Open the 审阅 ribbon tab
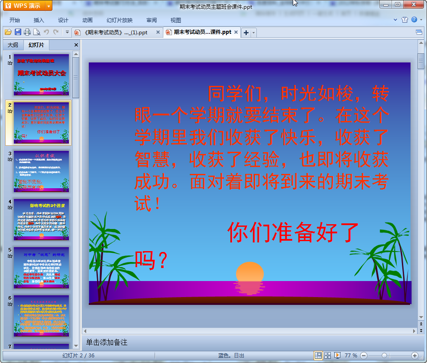 pos(152,20)
